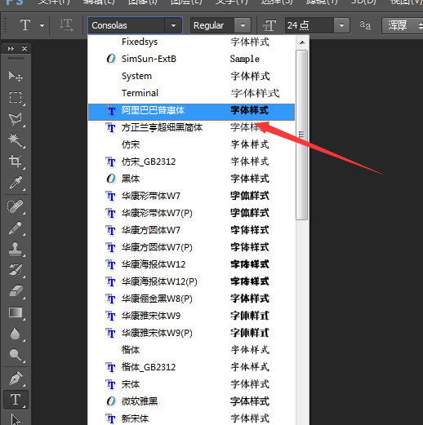Select the Clone Stamp tool
This screenshot has width=423, height=425.
(16, 249)
